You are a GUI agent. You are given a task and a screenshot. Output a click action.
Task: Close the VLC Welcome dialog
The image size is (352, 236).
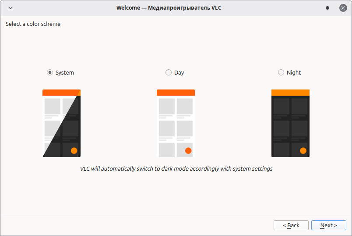[343, 8]
